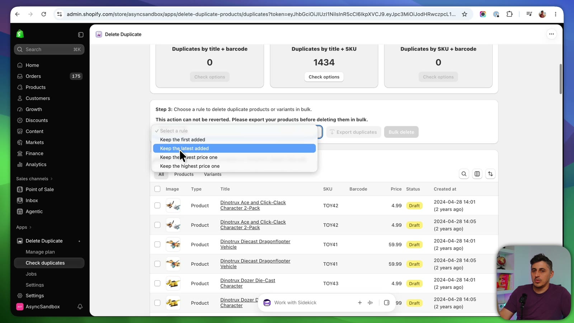Click the Shopify logo icon
The image size is (574, 323).
tap(20, 34)
